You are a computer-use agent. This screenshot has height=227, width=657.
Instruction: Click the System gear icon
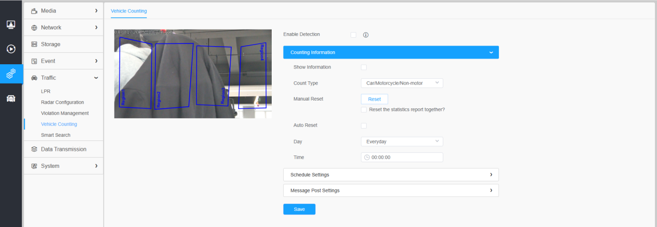(x=34, y=166)
